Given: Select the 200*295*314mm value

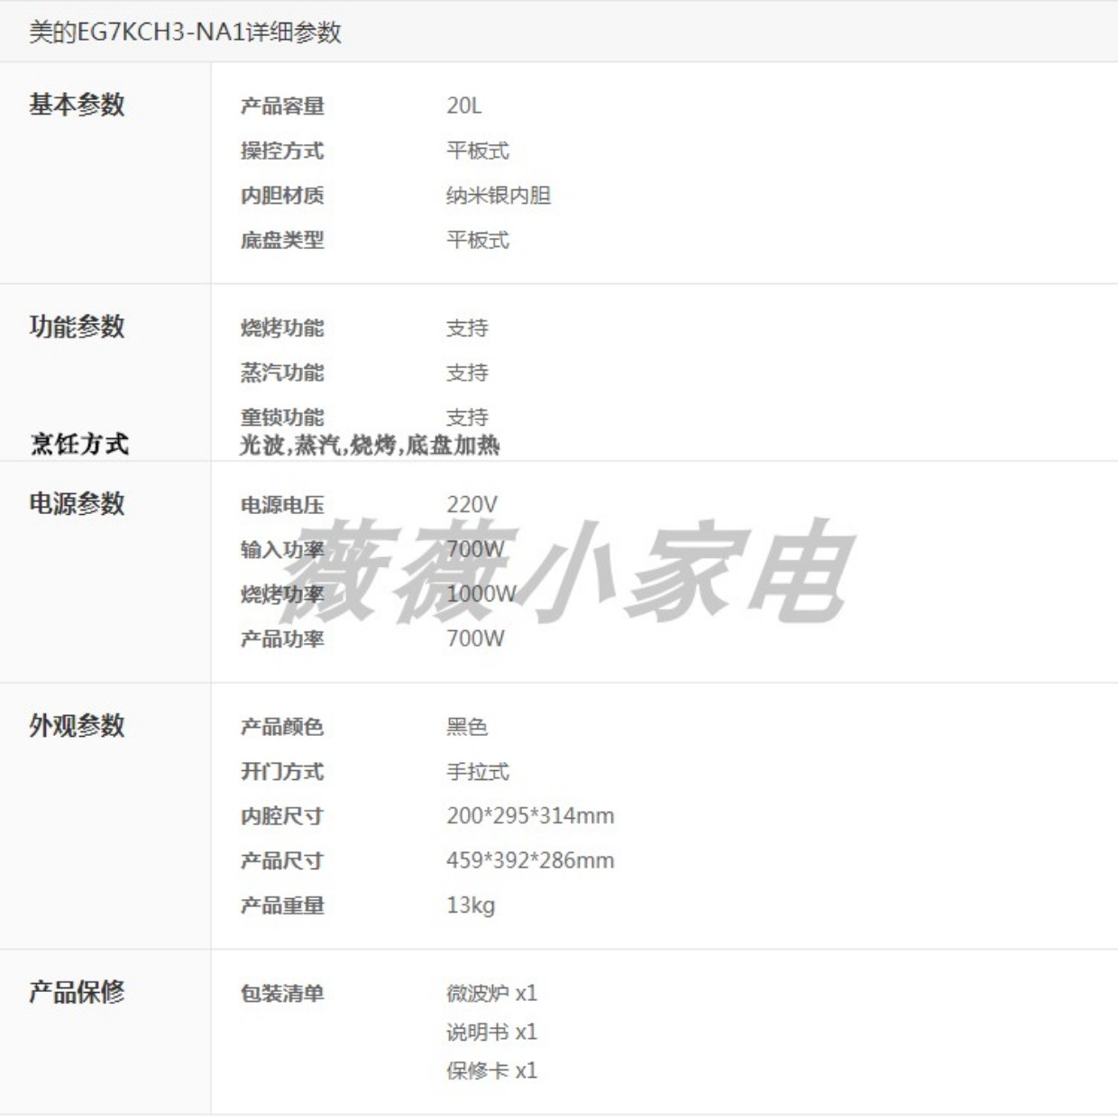Looking at the screenshot, I should coord(530,816).
